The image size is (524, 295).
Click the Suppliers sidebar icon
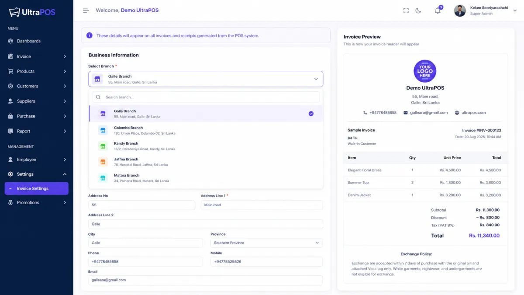pos(10,101)
